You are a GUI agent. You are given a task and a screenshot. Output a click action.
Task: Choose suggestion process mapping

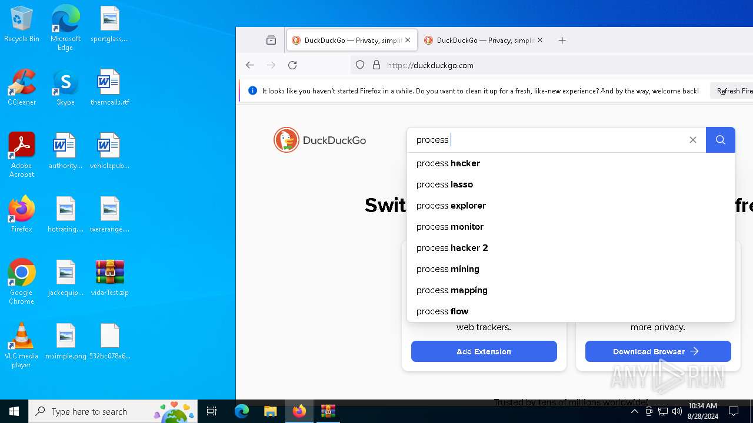click(x=571, y=290)
